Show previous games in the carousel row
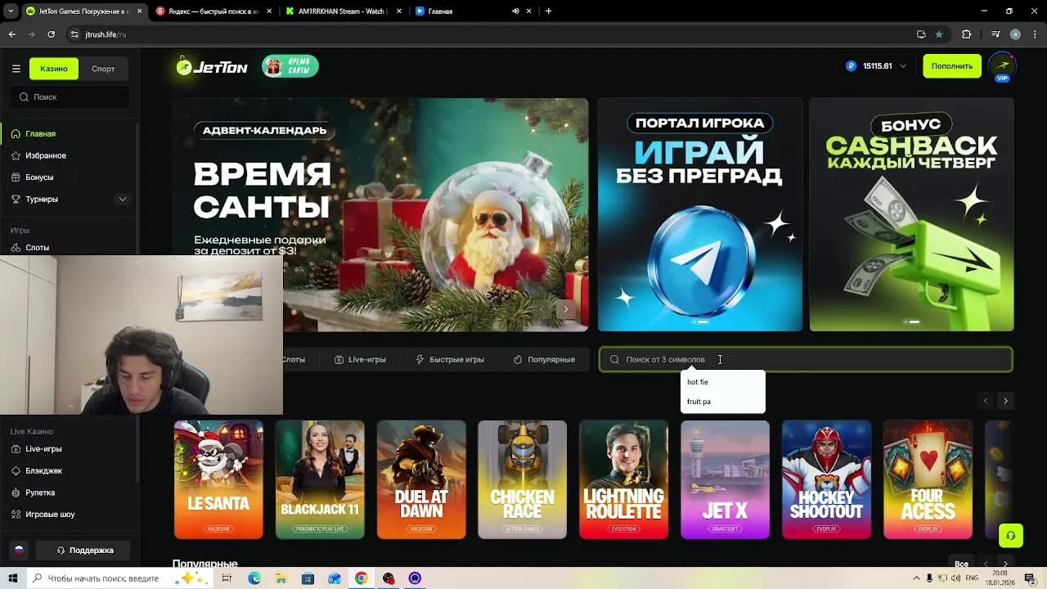Screen dimensions: 1047x589 (986, 401)
